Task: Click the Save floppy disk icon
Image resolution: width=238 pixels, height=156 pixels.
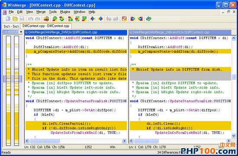Action: (x=22, y=19)
